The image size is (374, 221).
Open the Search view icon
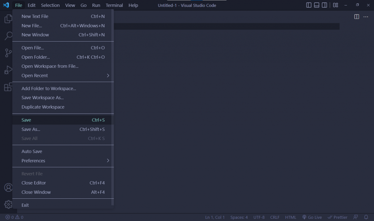pos(8,36)
